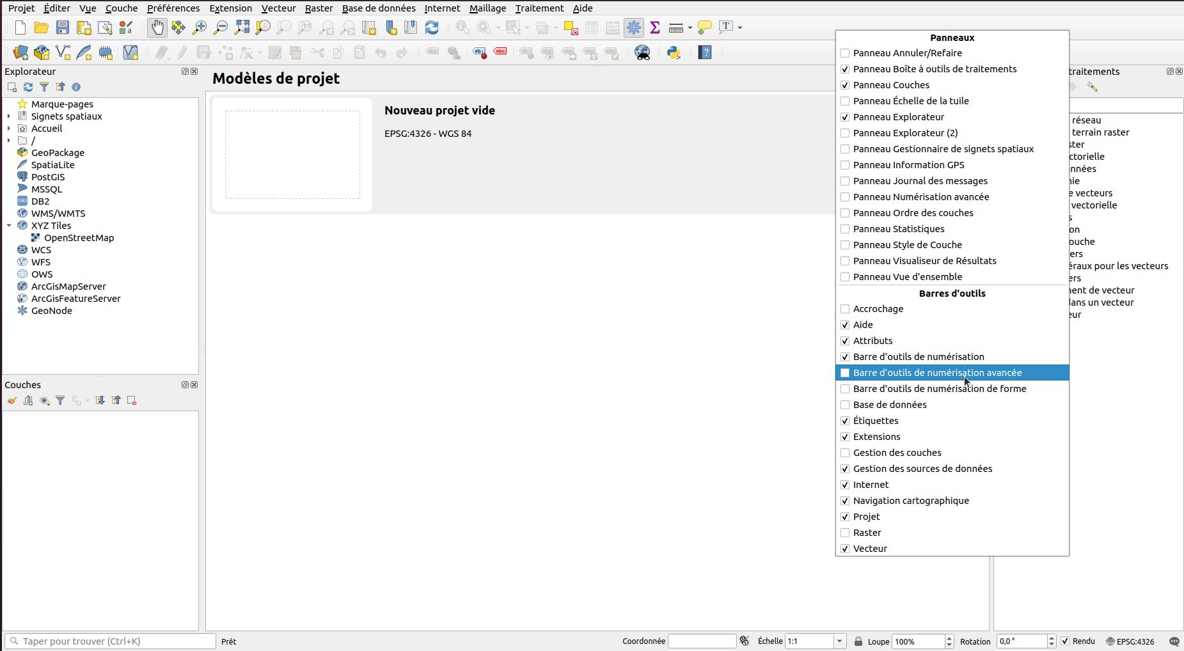This screenshot has height=651, width=1184.
Task: Open the Échelle scale dropdown
Action: (839, 641)
